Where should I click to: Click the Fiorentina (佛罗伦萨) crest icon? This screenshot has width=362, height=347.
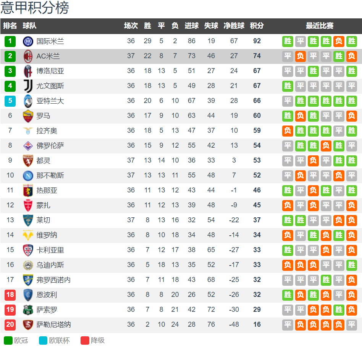(x=28, y=145)
